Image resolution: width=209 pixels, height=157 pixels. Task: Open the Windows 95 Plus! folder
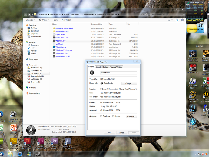(x=62, y=32)
